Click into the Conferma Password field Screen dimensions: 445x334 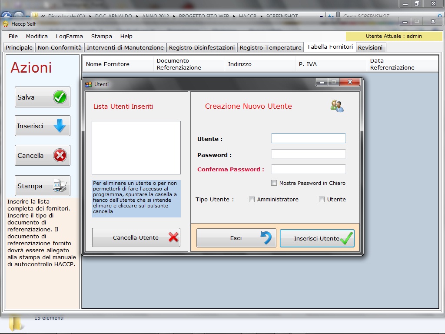pos(308,169)
